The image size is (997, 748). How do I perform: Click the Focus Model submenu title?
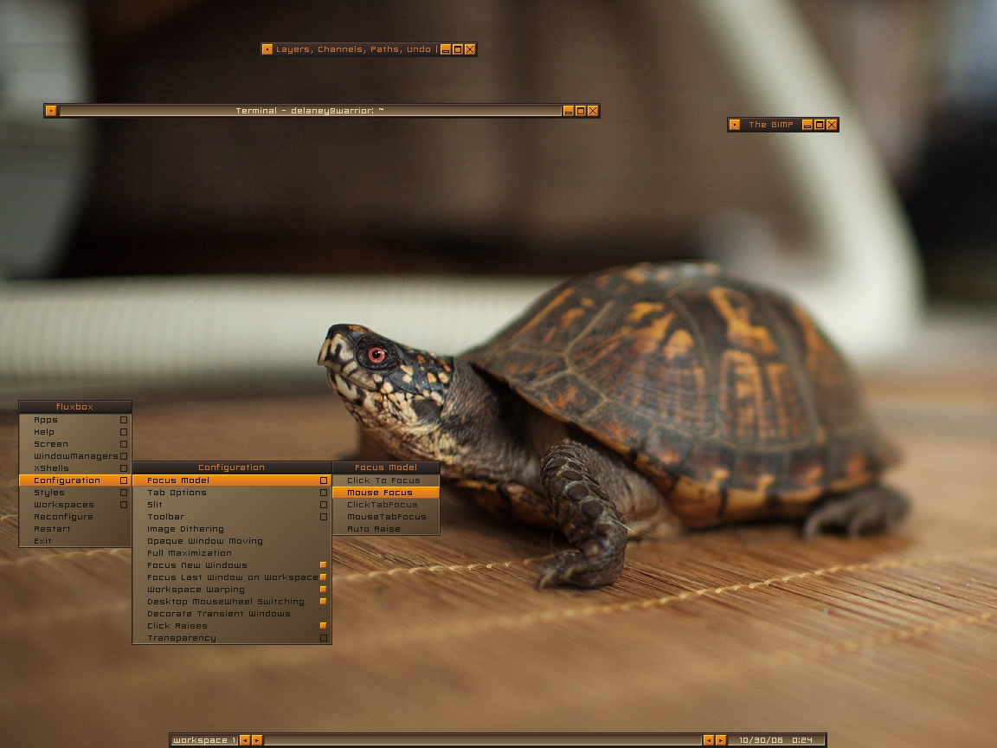click(x=386, y=467)
